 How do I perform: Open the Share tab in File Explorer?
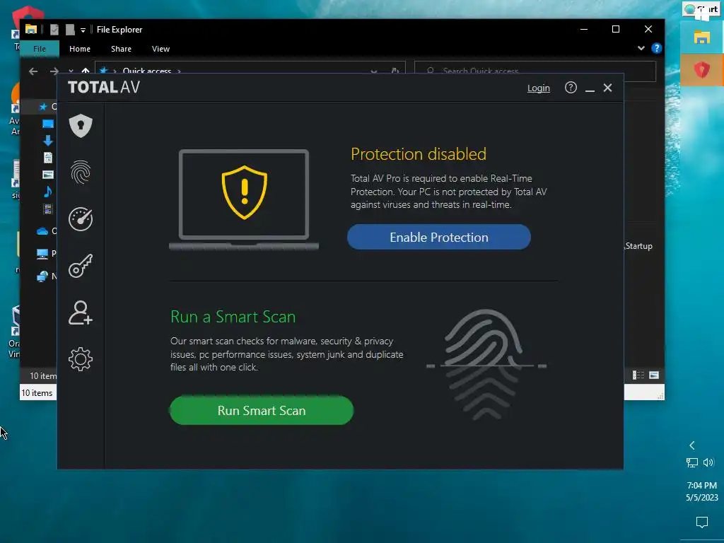tap(121, 49)
